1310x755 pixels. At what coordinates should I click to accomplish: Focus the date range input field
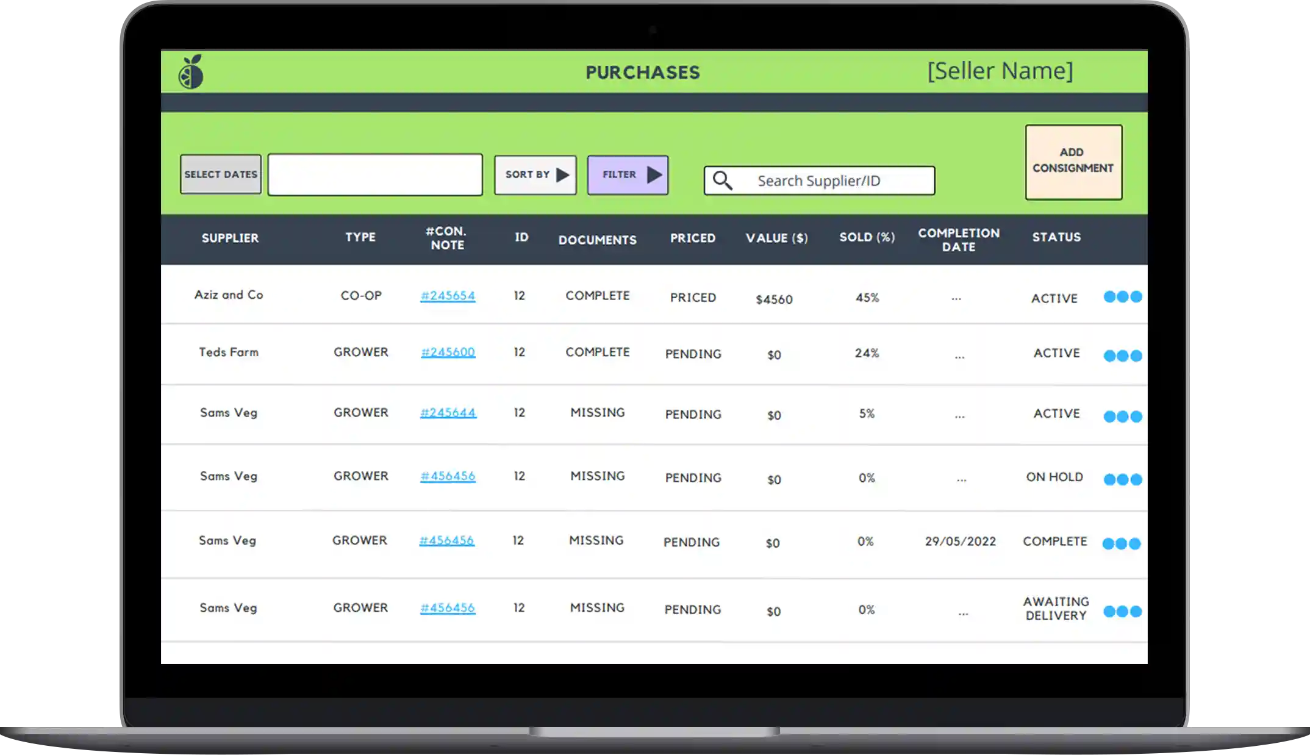pos(375,175)
